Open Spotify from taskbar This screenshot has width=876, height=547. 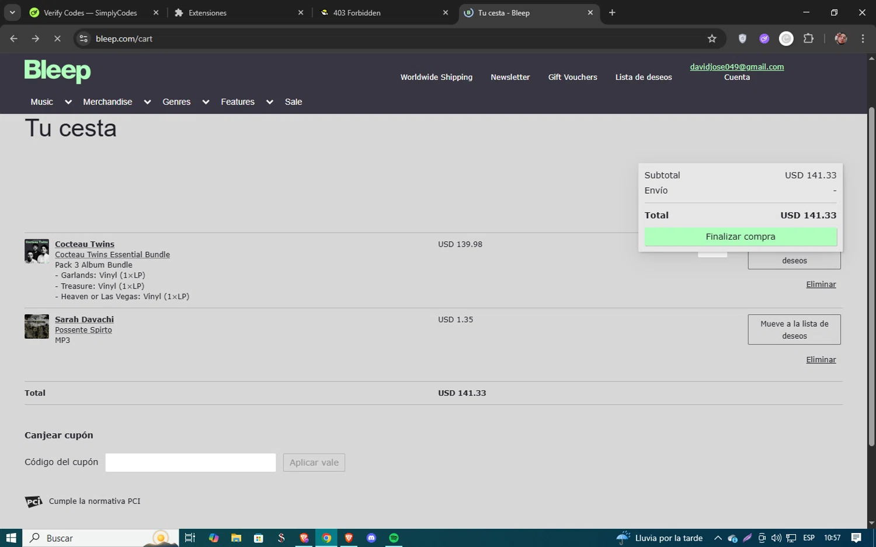click(x=394, y=538)
